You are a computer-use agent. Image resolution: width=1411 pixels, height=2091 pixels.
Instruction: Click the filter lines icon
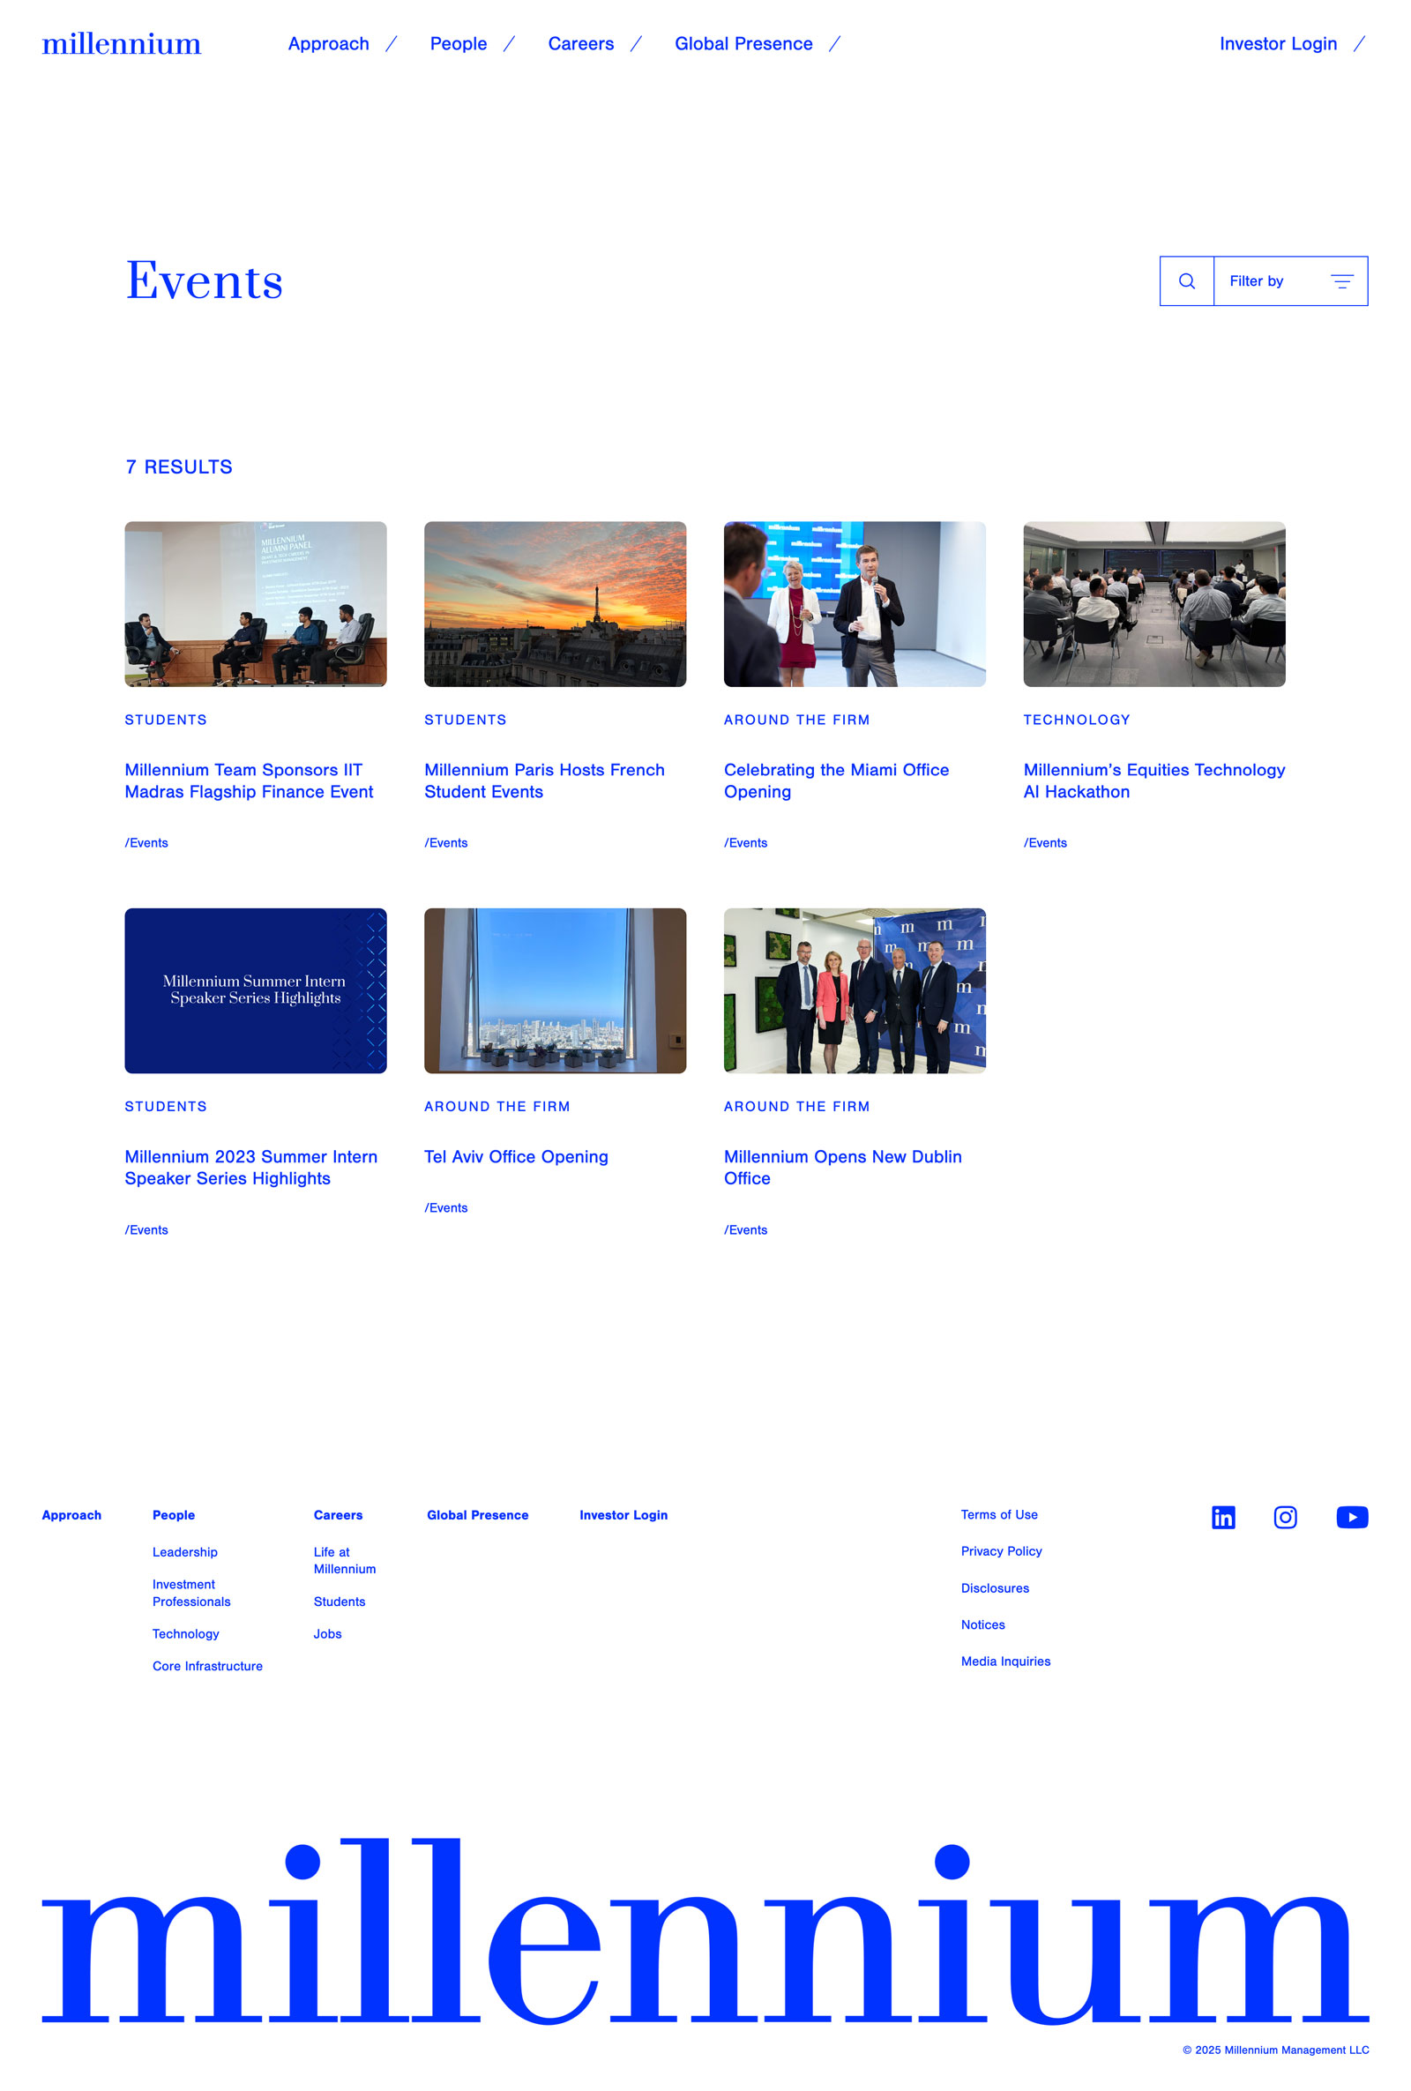[x=1340, y=281]
